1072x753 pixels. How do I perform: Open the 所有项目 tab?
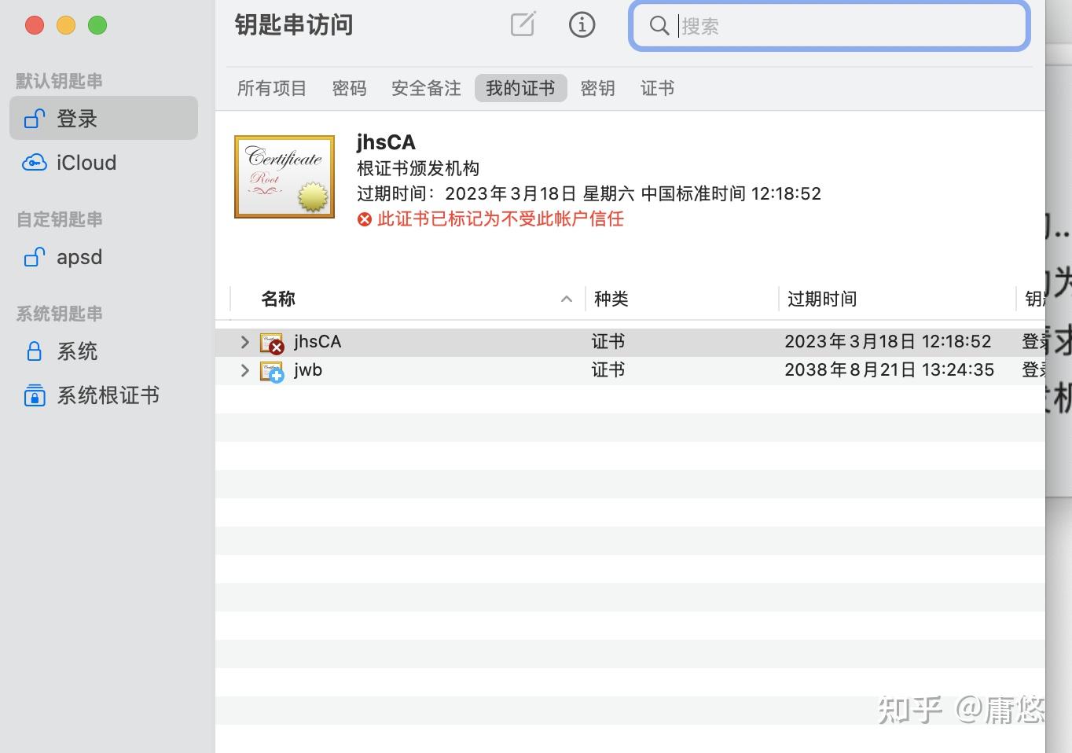tap(271, 88)
